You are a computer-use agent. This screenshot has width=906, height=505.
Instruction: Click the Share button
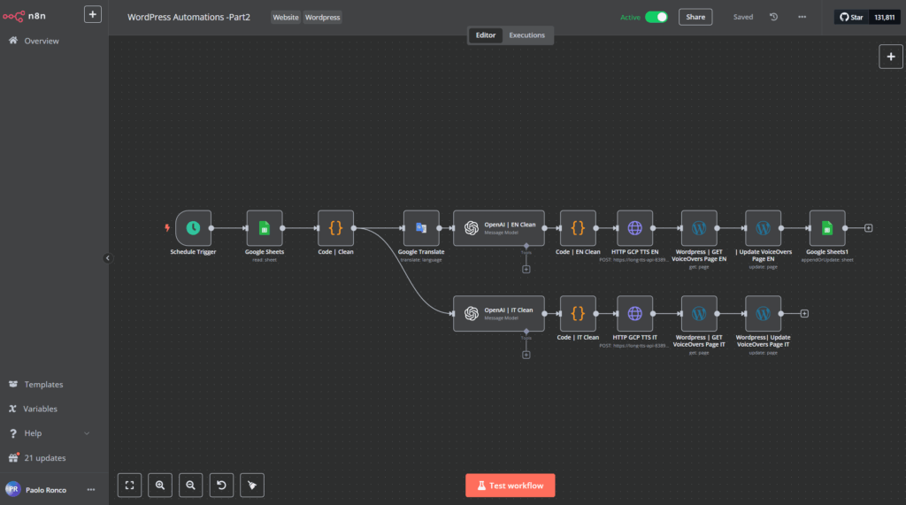coord(695,17)
